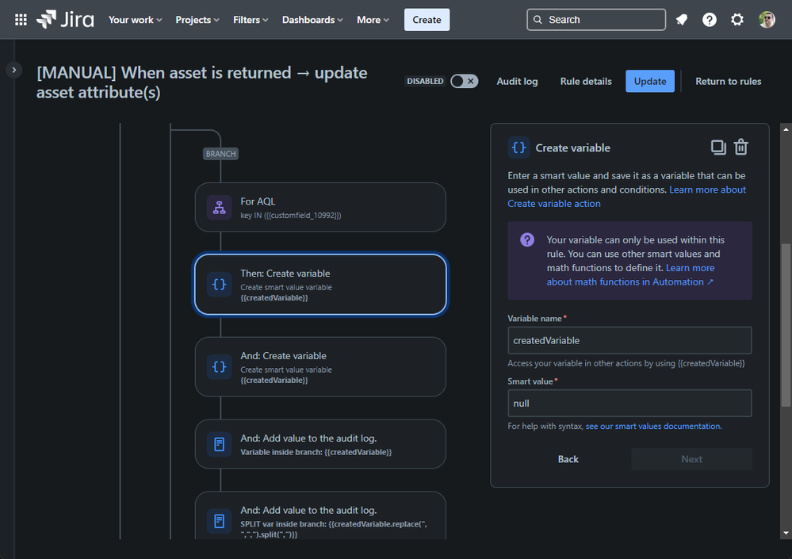The height and width of the screenshot is (559, 792).
Task: Click the Update button
Action: (x=650, y=82)
